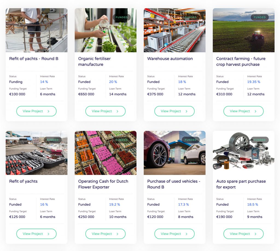The image size is (280, 251).
Task: Click the FUNDED badge on Warehouse automation image
Action: tap(191, 17)
